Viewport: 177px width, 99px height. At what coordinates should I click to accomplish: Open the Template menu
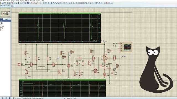coord(33,1)
